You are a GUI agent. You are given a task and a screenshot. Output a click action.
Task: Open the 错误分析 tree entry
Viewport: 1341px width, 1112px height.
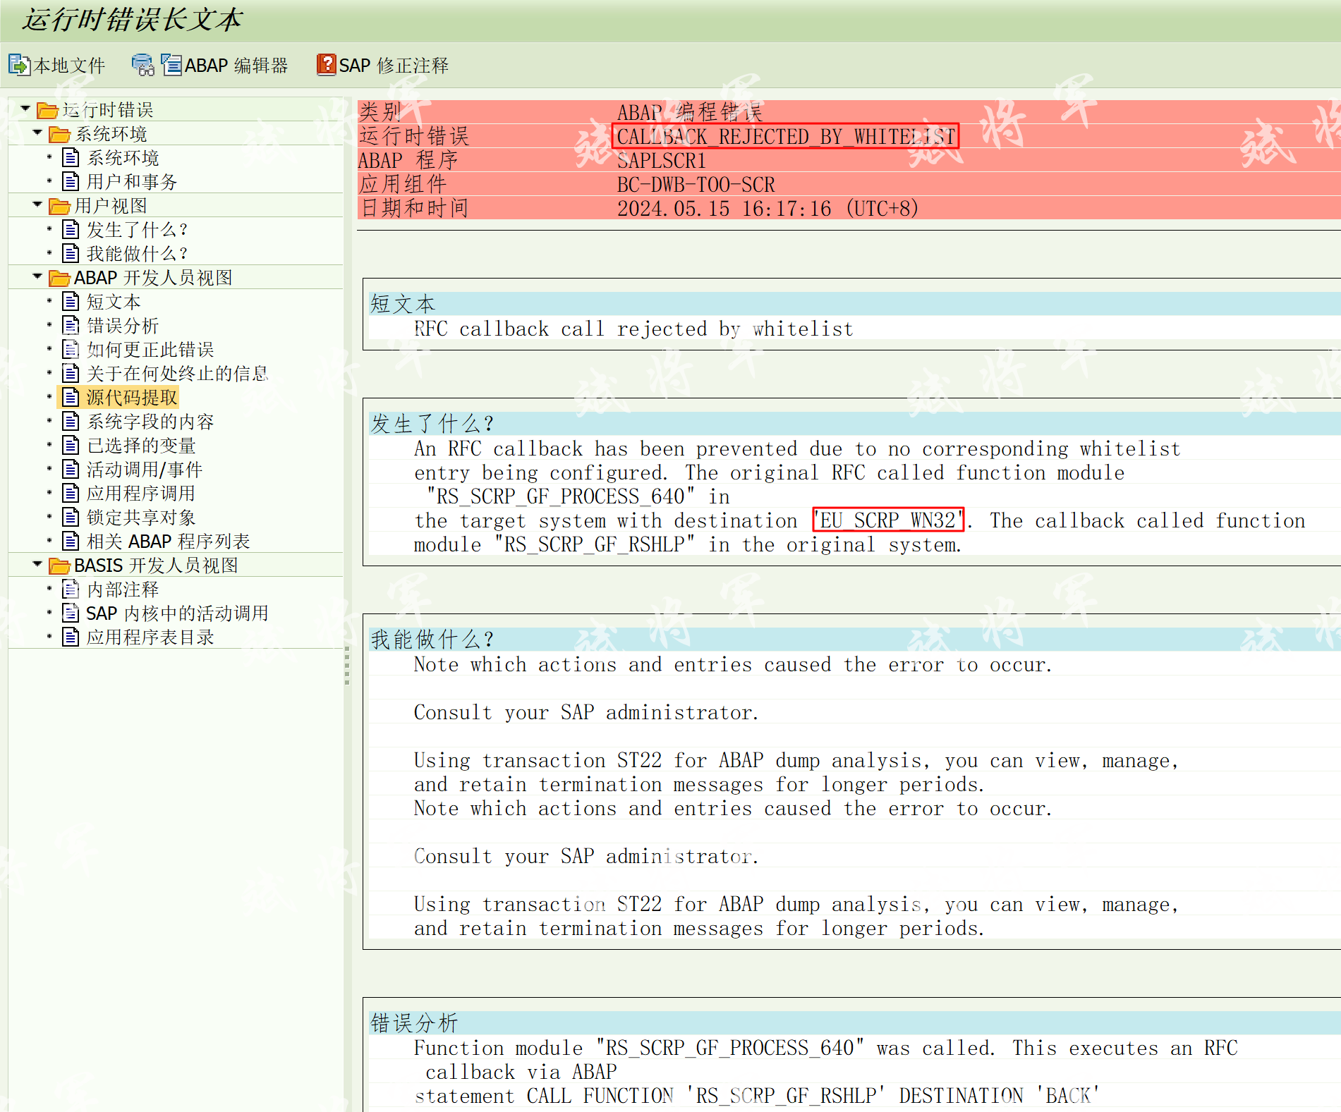123,326
